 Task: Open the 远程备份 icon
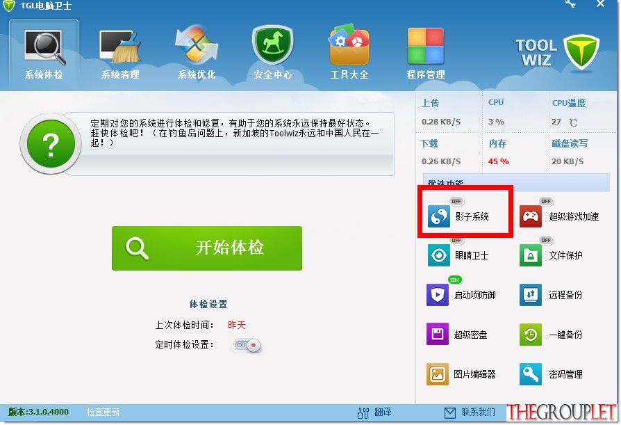(530, 294)
